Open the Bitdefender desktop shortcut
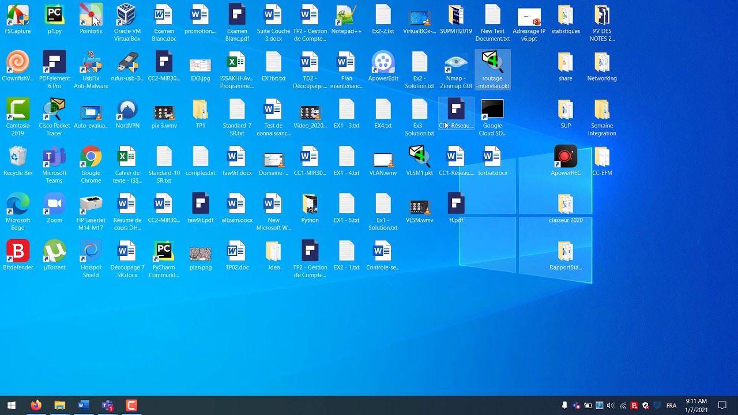The image size is (738, 415). click(18, 252)
